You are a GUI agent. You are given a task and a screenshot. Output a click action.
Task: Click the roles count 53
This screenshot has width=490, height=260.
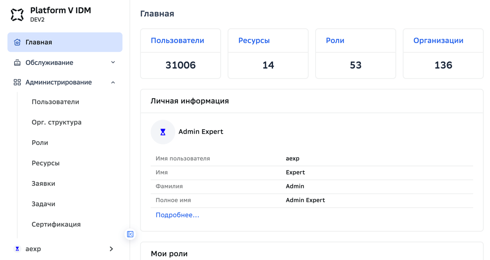tap(356, 65)
